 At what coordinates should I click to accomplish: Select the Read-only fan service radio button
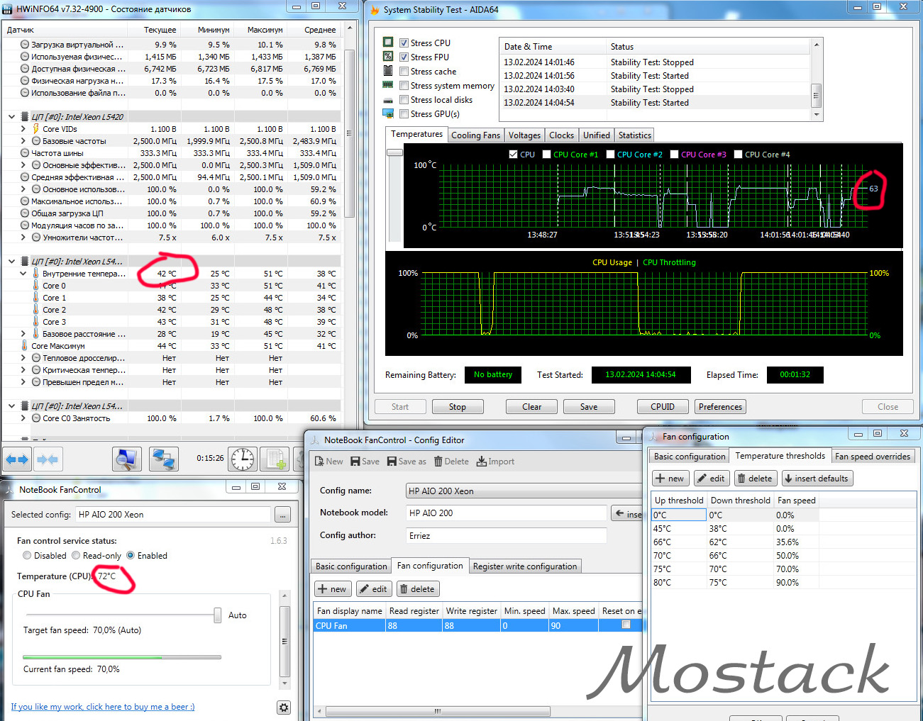76,556
